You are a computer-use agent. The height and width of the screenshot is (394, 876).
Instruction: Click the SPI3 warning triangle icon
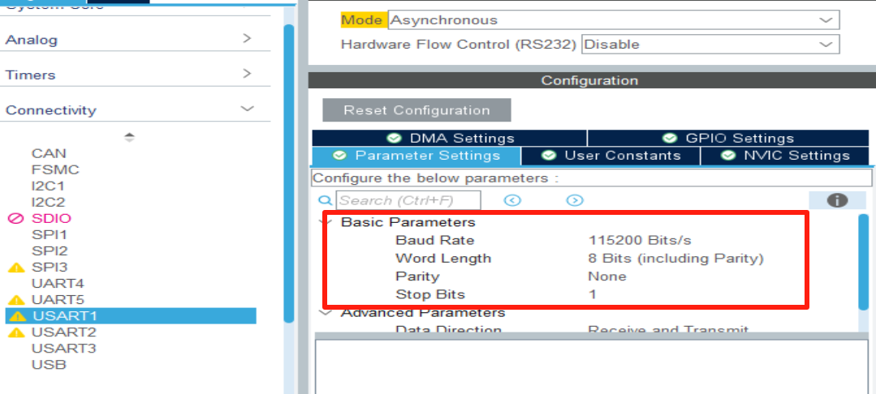(x=15, y=267)
